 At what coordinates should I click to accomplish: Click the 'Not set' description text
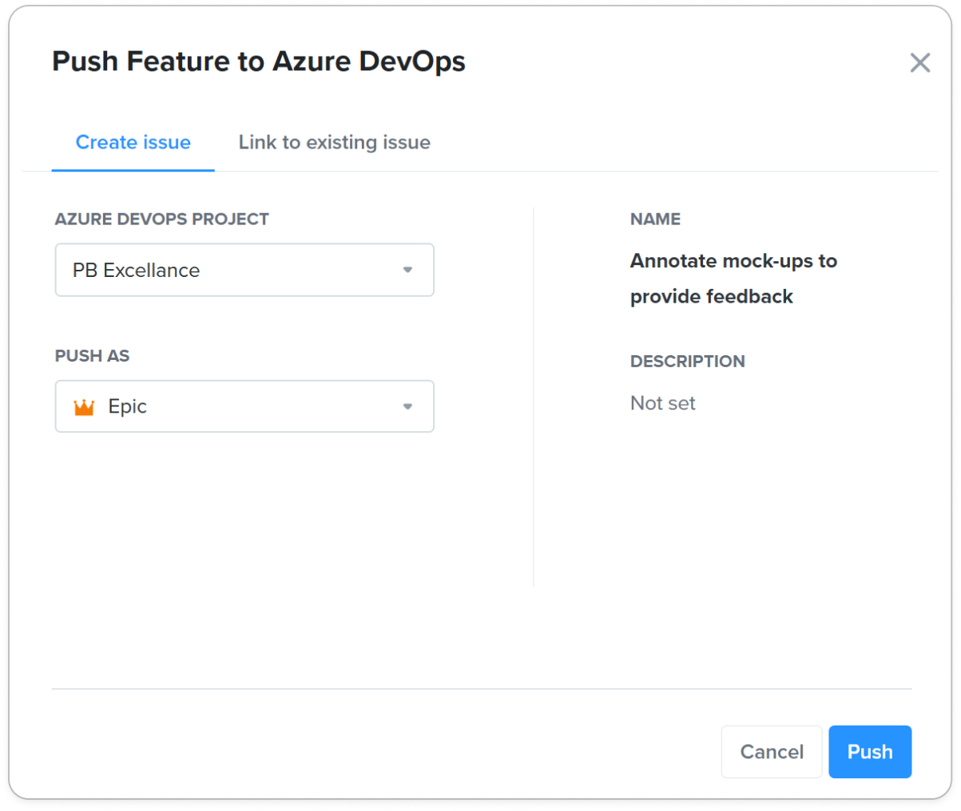click(x=663, y=403)
